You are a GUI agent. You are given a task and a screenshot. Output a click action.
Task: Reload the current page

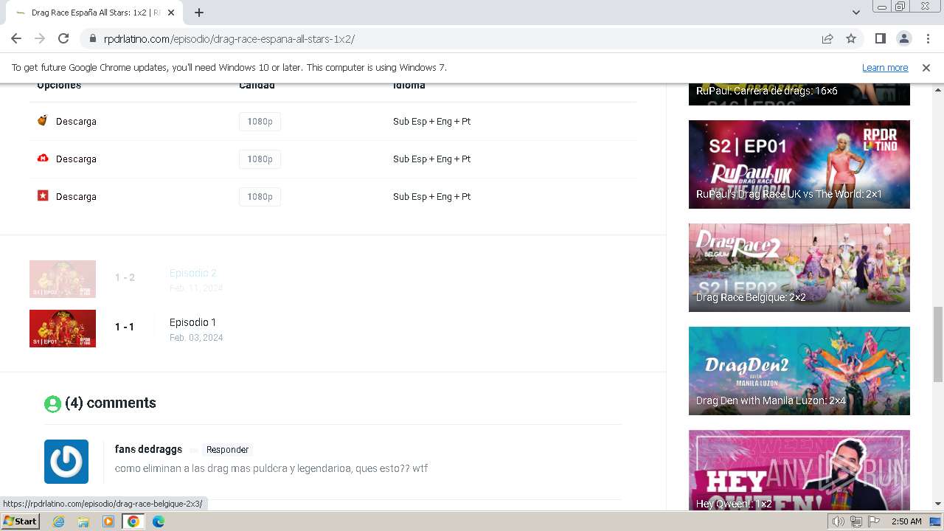click(63, 38)
